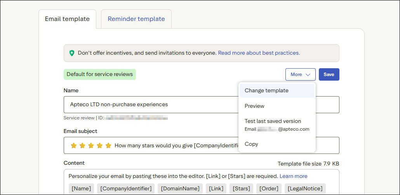Open the Email template tab

(x=67, y=19)
